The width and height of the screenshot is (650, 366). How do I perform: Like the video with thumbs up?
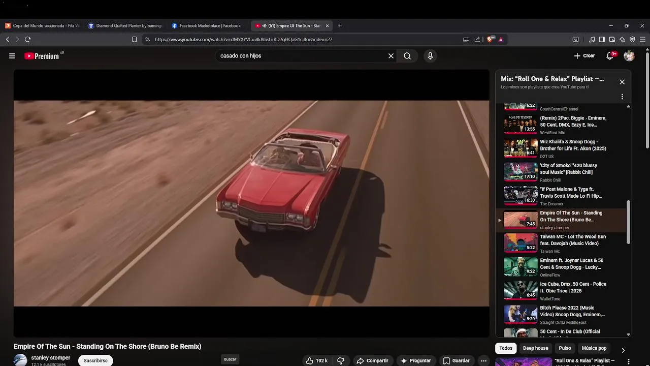(316, 360)
